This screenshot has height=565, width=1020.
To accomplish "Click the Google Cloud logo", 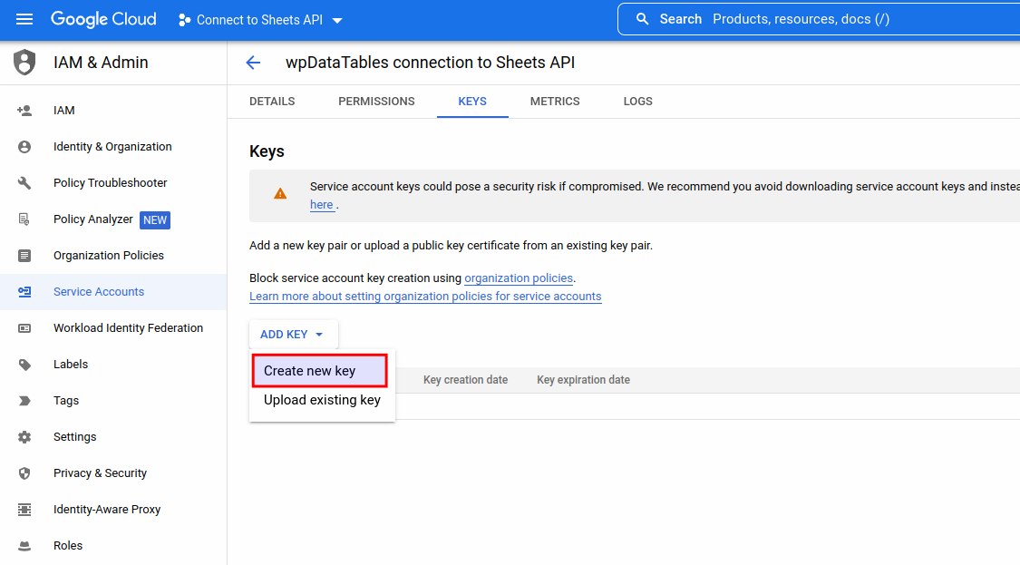I will click(103, 20).
